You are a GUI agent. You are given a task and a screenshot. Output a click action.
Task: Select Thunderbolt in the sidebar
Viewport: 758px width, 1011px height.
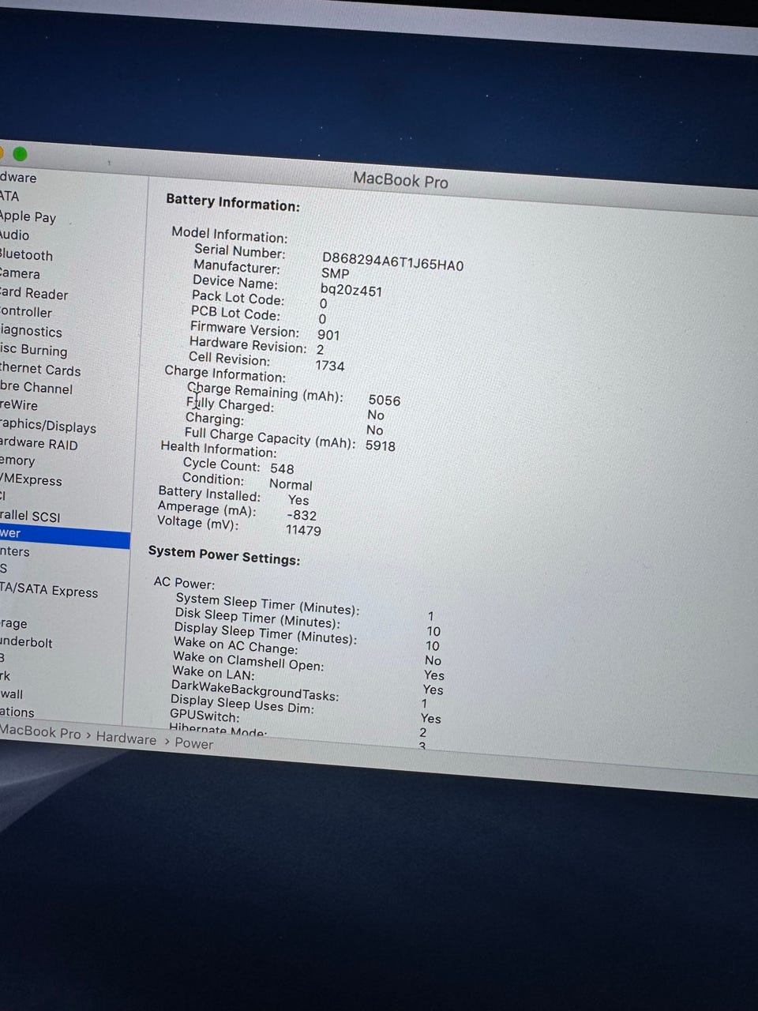[27, 642]
